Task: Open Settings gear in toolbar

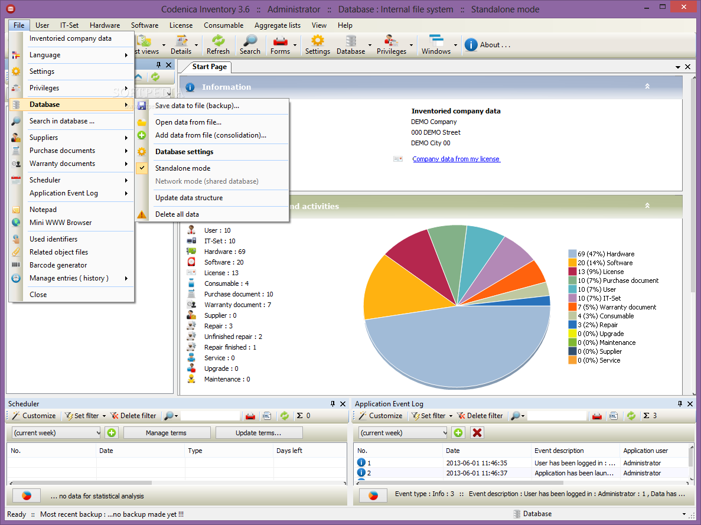Action: [x=317, y=45]
